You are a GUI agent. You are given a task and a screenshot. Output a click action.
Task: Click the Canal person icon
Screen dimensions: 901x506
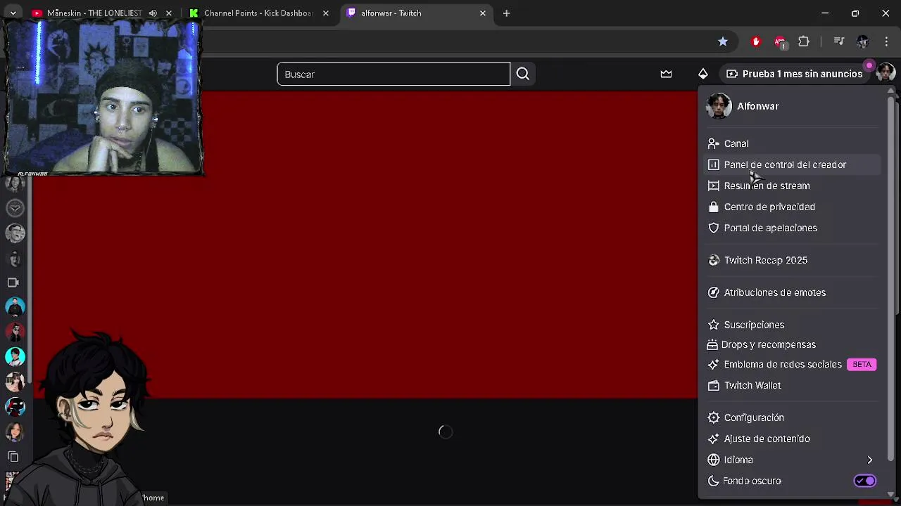tap(713, 143)
